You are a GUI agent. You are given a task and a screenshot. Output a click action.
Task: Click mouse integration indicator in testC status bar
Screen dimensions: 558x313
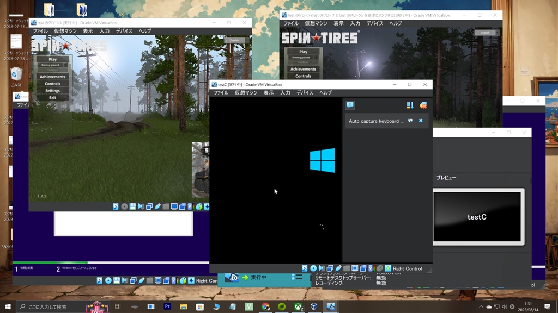coord(380,268)
